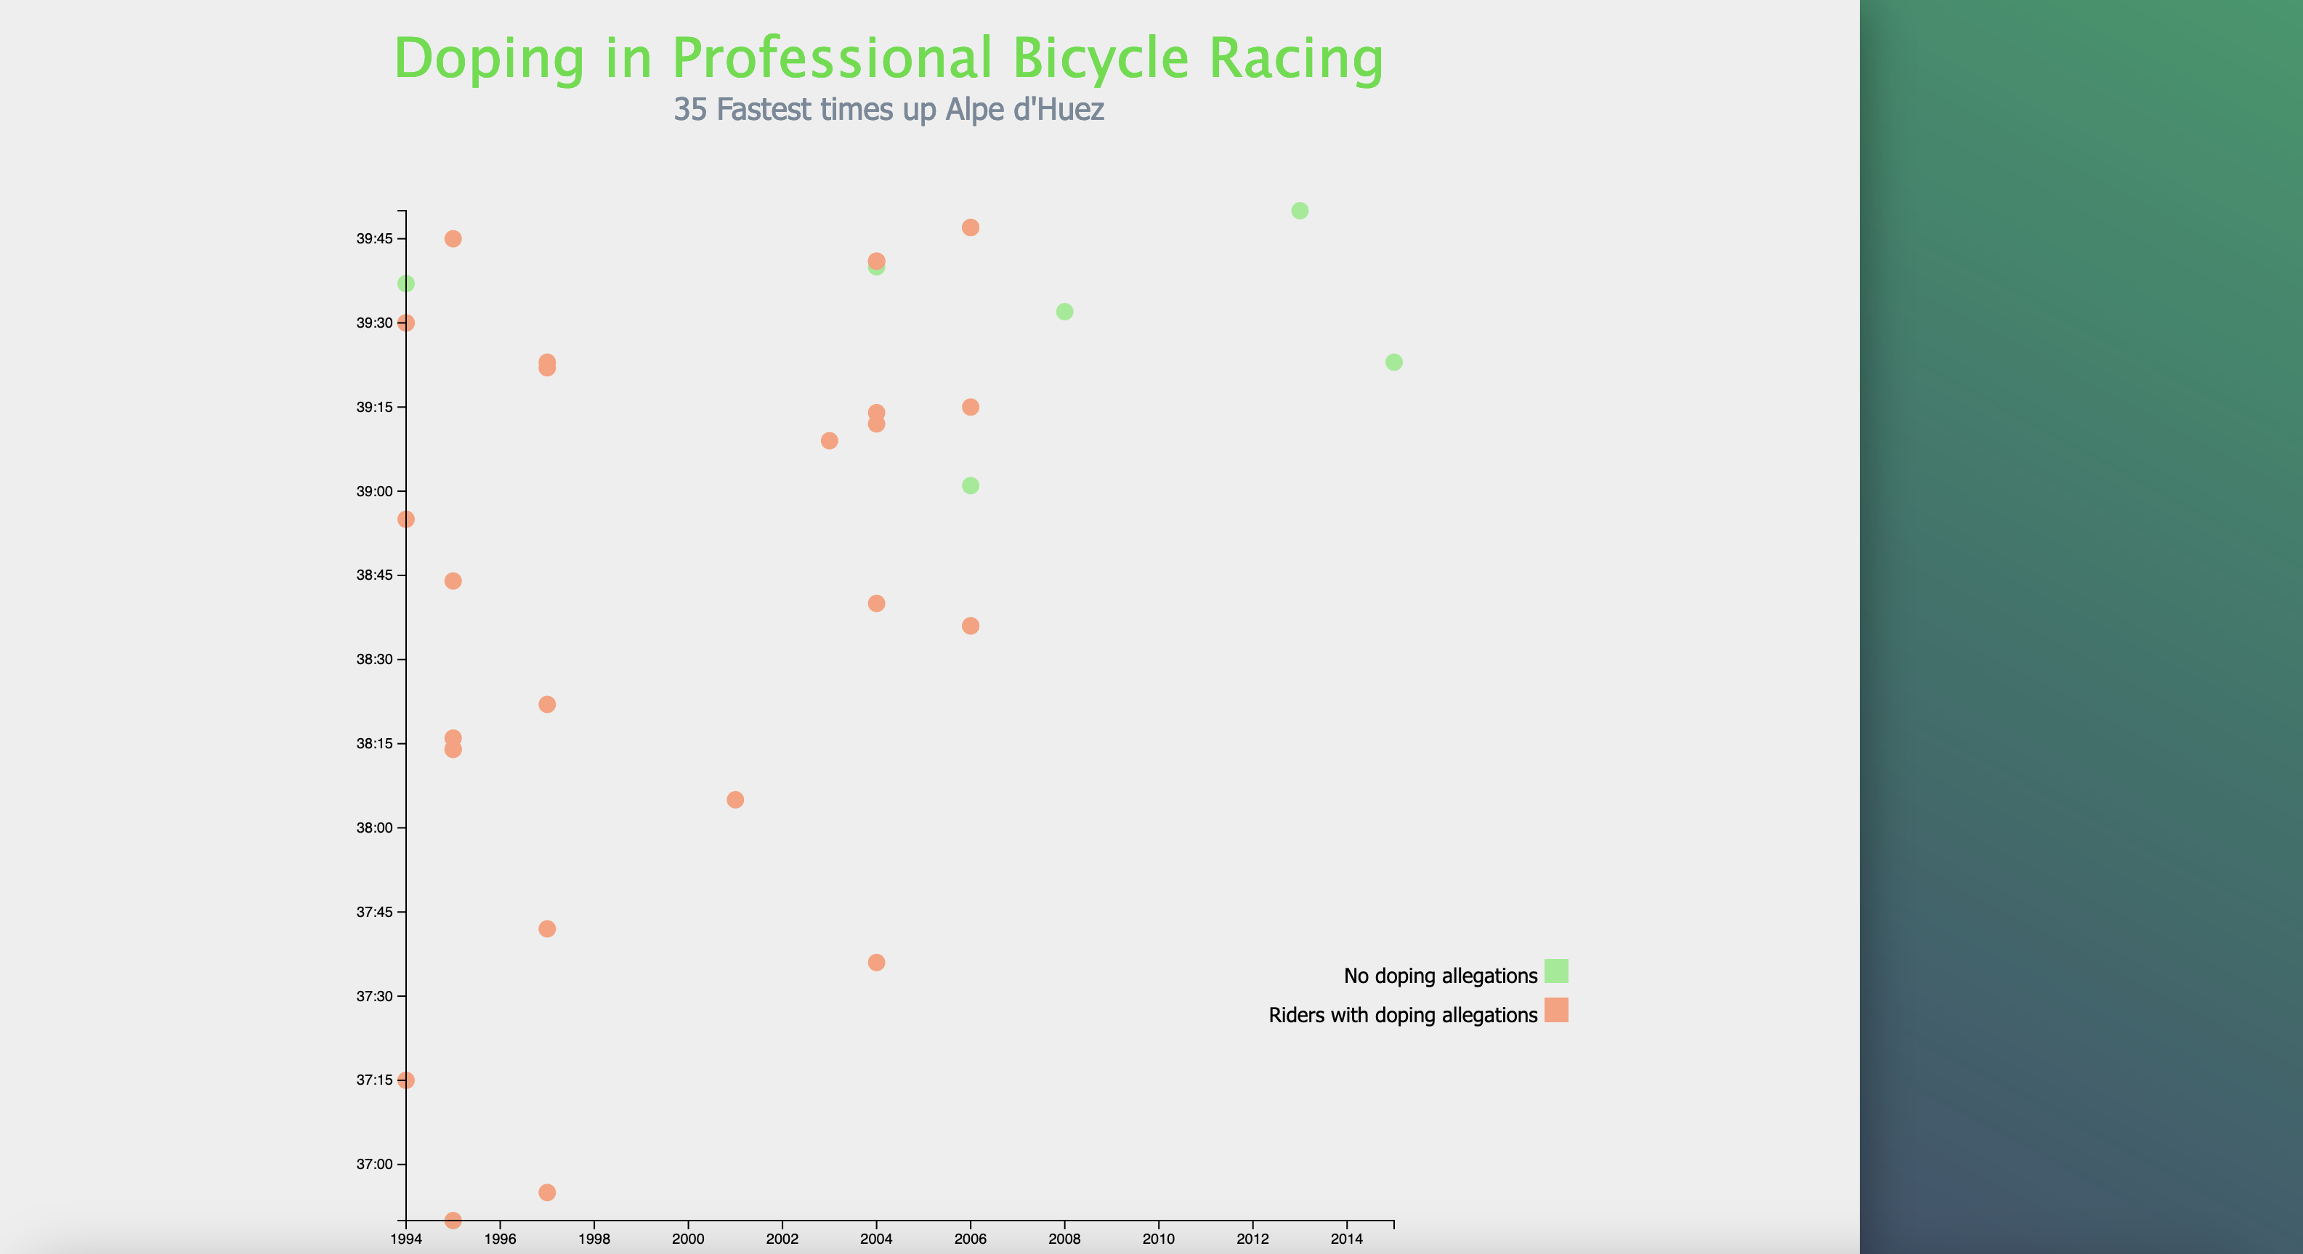Viewport: 2303px width, 1254px height.
Task: Select the orange 2004 data point near 38:40
Action: click(876, 603)
